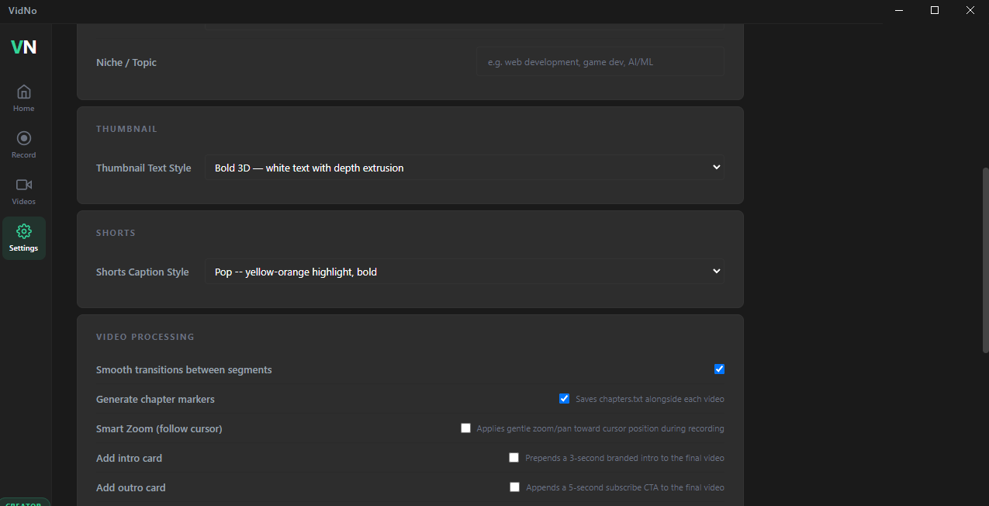Click the Niche / Topic input field
Viewport: 989px width, 506px height.
pyautogui.click(x=600, y=62)
